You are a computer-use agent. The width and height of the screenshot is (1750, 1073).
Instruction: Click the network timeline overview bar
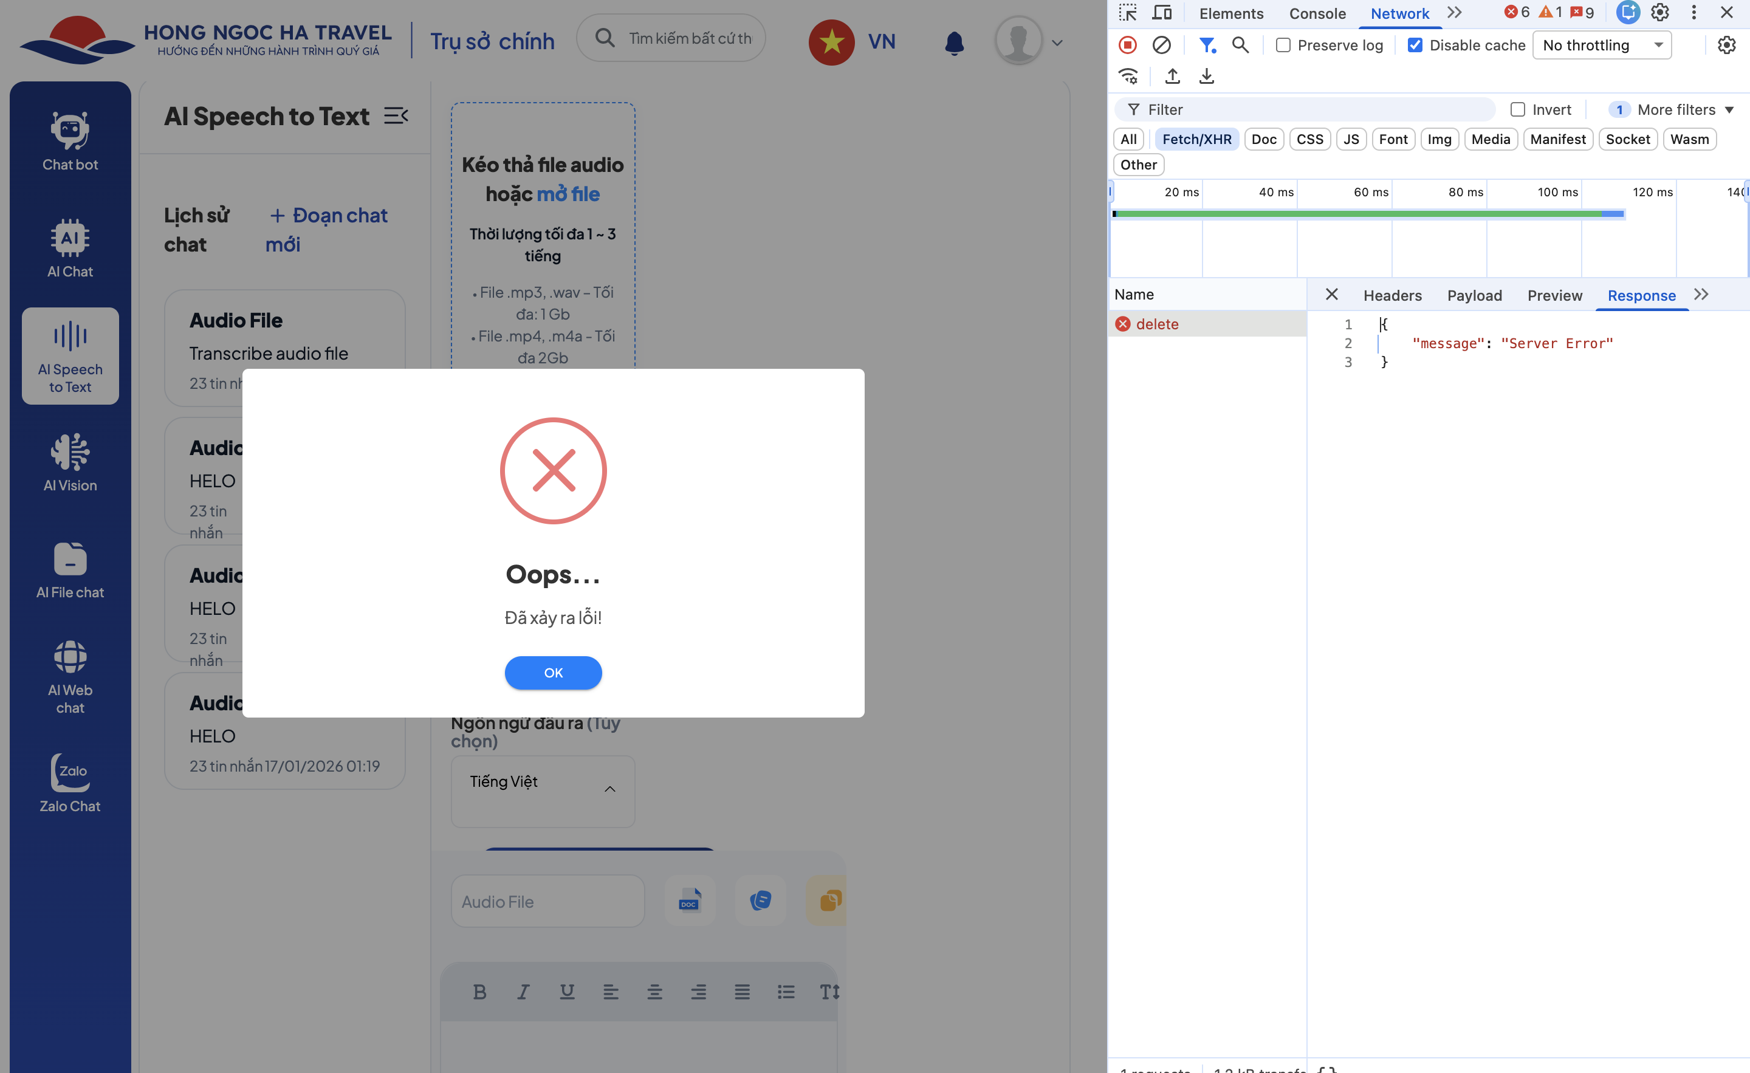coord(1368,214)
